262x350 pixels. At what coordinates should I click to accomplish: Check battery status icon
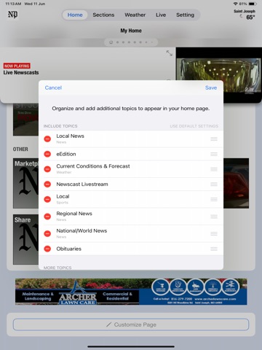(x=253, y=4)
